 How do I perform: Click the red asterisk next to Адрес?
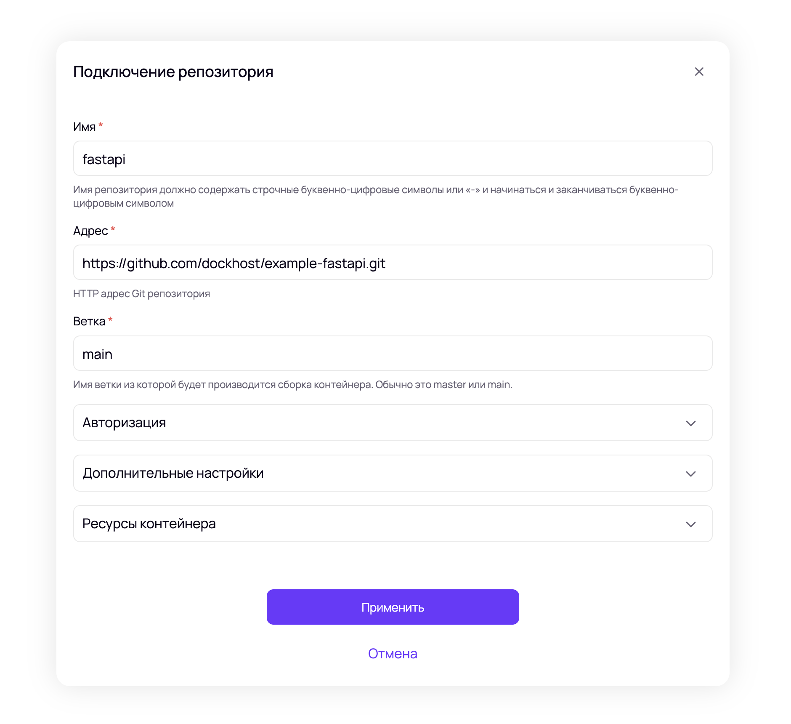113,229
